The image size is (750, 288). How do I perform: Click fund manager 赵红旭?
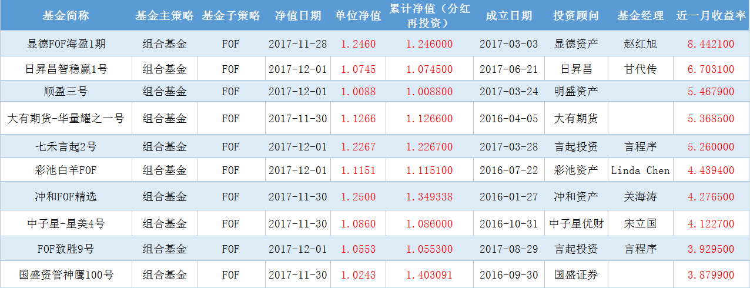pos(641,44)
